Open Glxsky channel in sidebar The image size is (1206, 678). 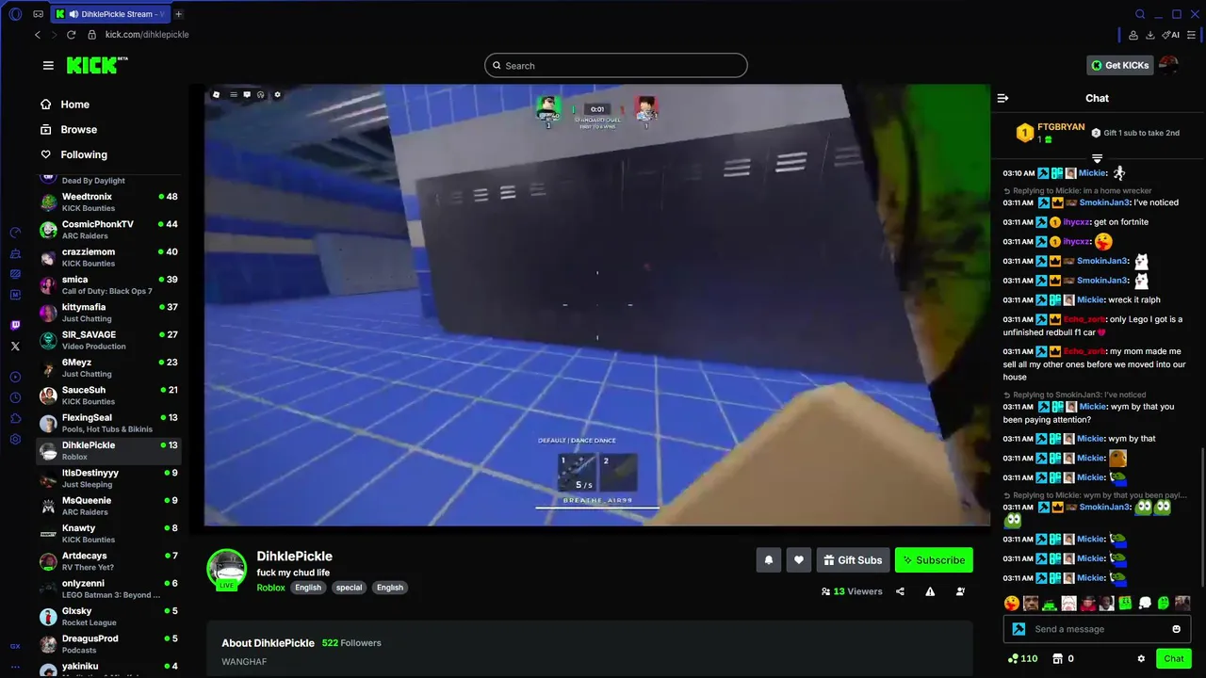point(108,616)
